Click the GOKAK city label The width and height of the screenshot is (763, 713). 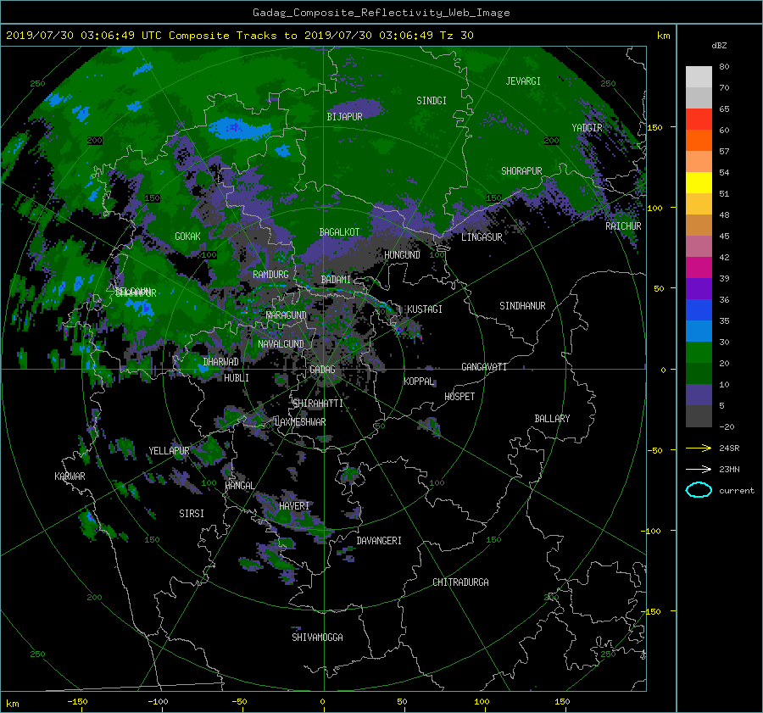coord(187,237)
